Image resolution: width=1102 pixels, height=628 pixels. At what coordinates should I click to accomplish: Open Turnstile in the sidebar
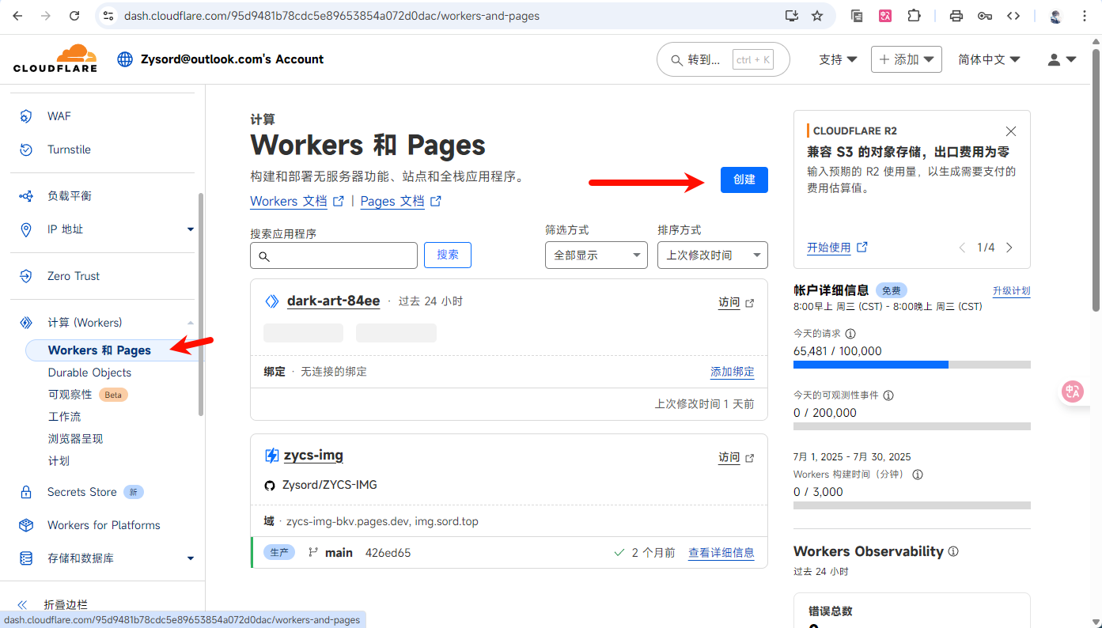[x=69, y=149]
